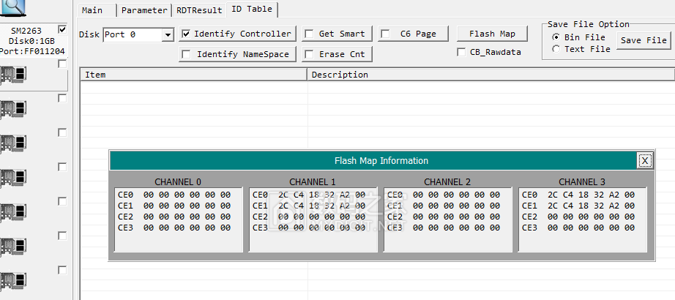The image size is (675, 300).
Task: Enable the Identify NameSpace checkbox
Action: pyautogui.click(x=186, y=55)
